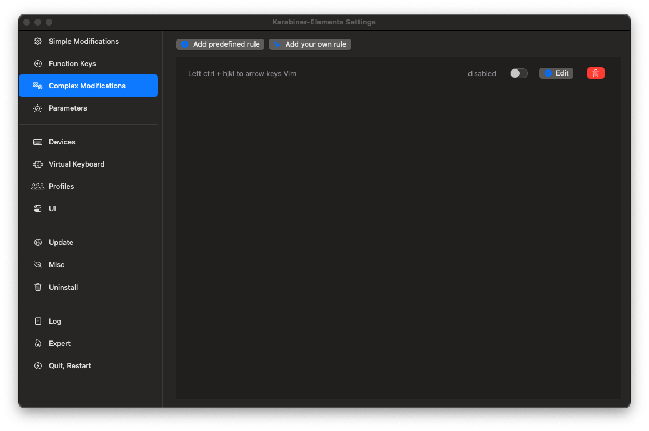Open the Update section
This screenshot has height=431, width=649.
(88, 242)
